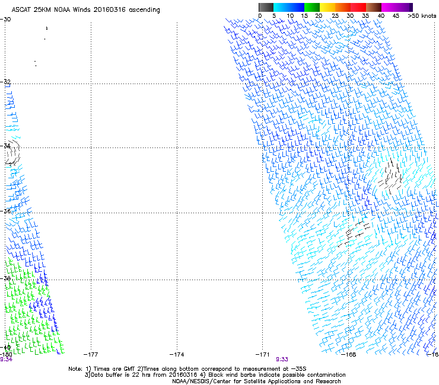Pick the red 30–35 knots legend segment
The width and height of the screenshot is (439, 385).
(358, 7)
